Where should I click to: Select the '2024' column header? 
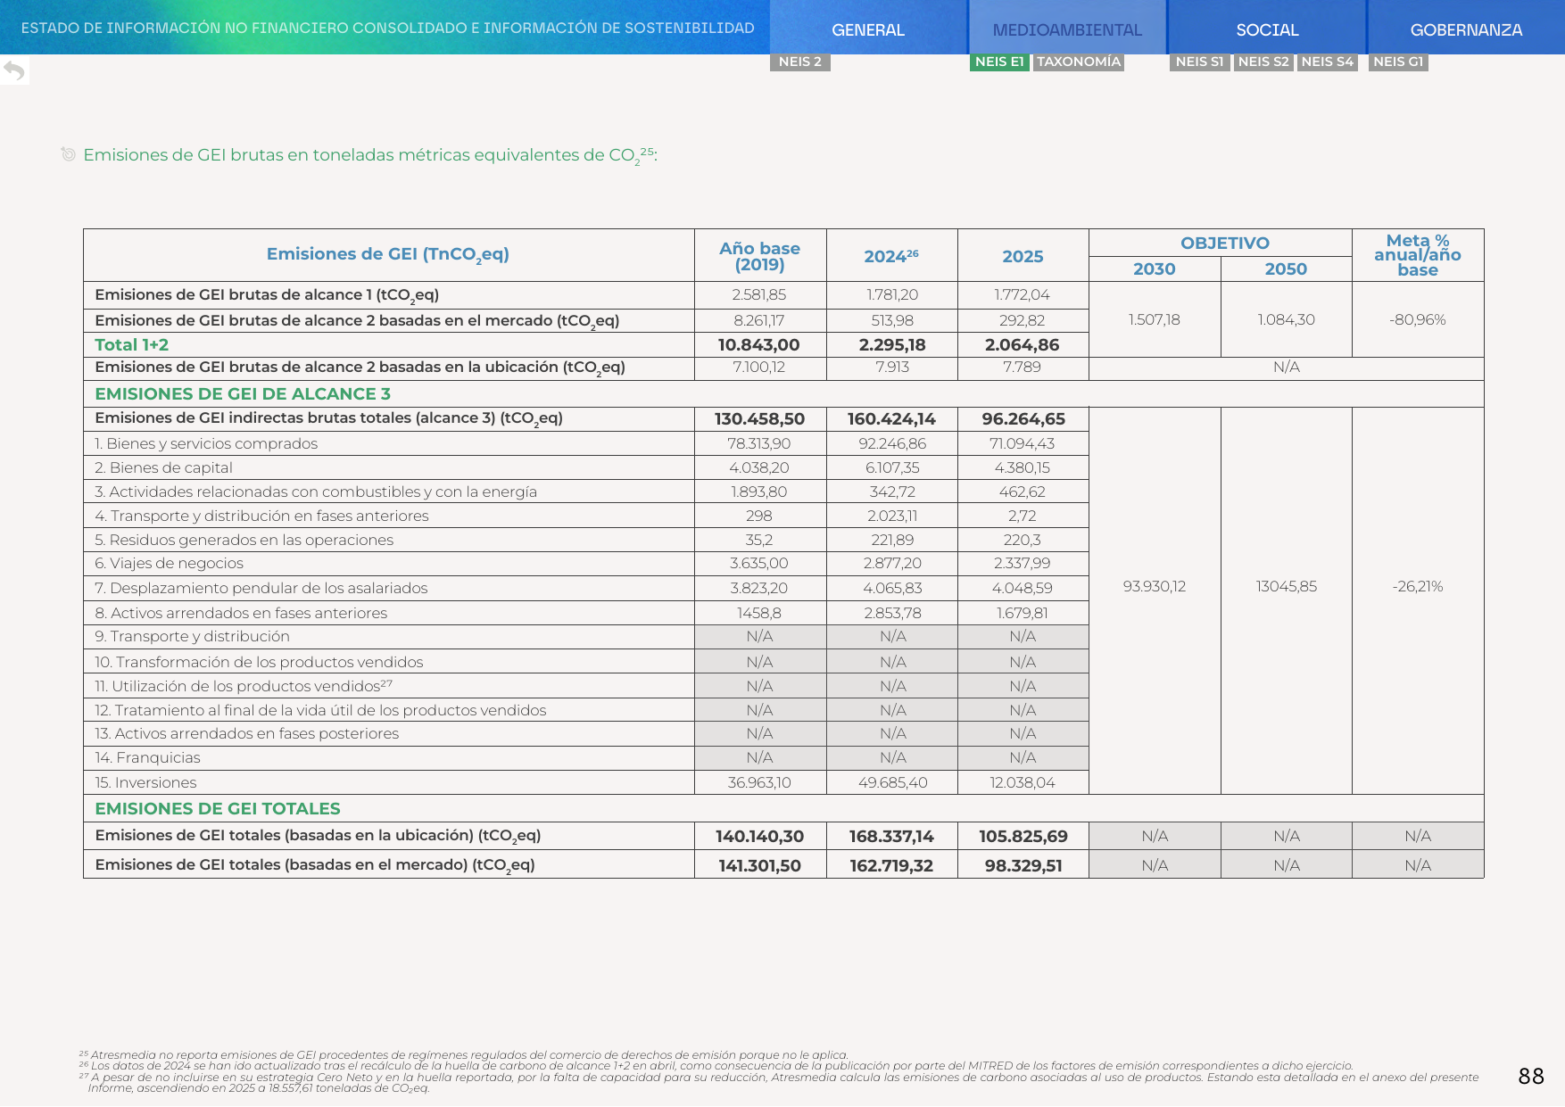tap(891, 256)
